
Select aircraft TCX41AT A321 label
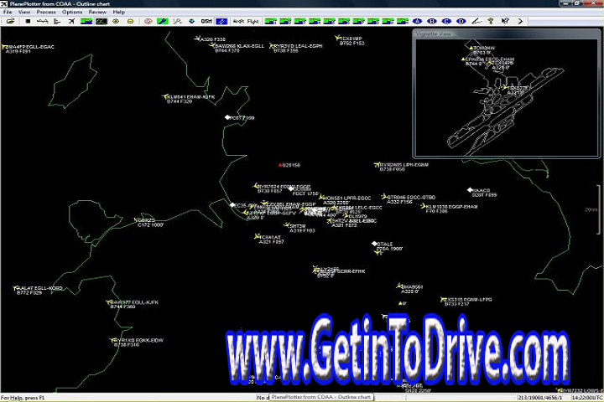tap(269, 239)
